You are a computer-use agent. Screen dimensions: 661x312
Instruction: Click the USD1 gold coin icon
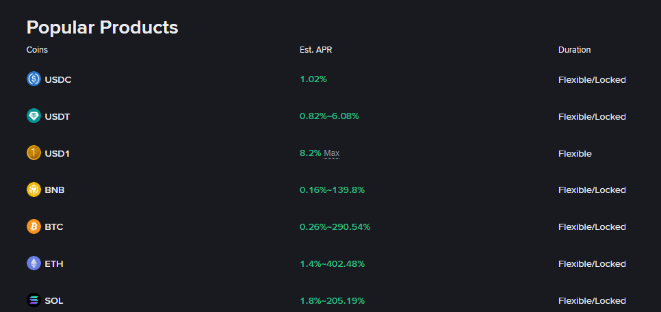[34, 153]
